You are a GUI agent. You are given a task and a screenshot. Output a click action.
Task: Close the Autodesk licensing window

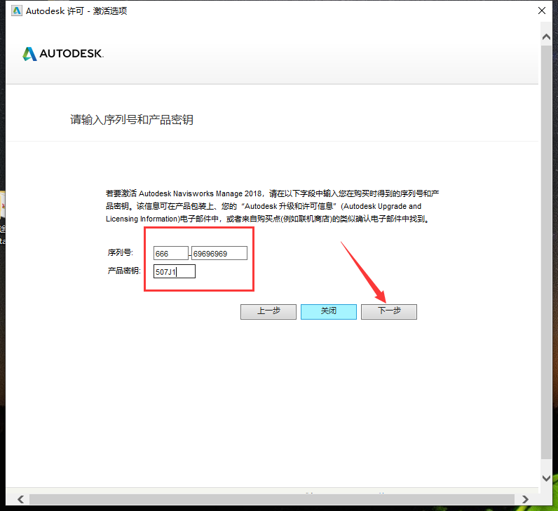[x=542, y=11]
